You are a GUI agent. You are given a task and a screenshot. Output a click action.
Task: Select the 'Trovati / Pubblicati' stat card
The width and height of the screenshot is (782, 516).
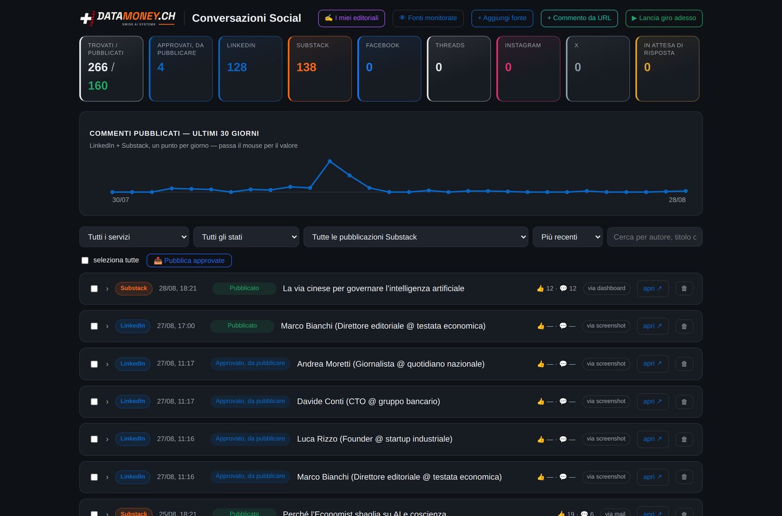click(111, 69)
